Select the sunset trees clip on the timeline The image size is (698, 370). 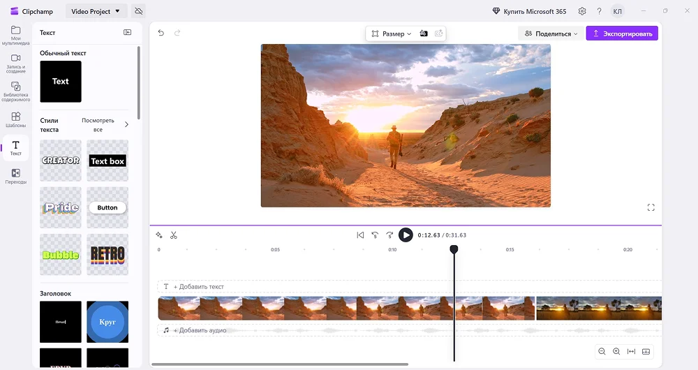[x=599, y=308]
